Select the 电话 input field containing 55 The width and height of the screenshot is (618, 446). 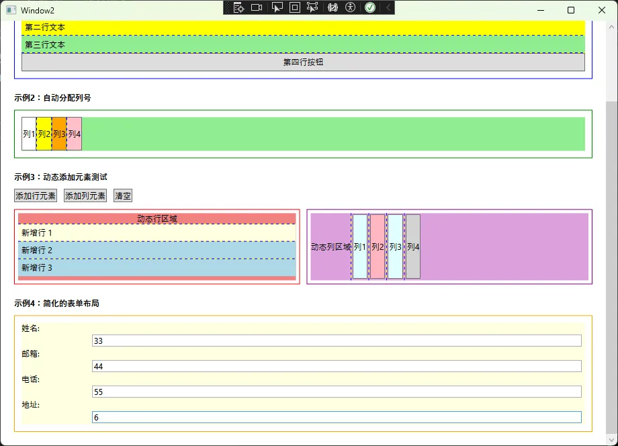[x=336, y=392]
